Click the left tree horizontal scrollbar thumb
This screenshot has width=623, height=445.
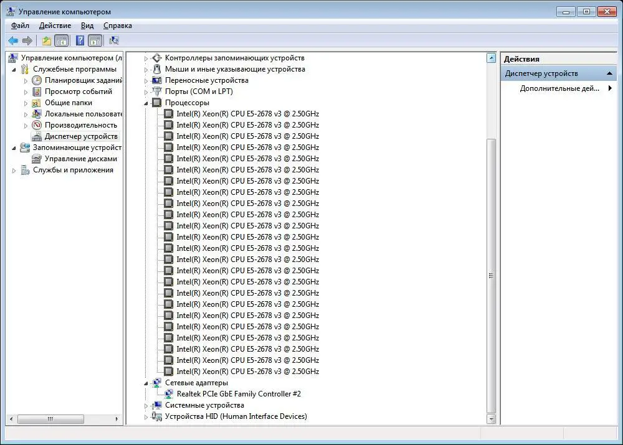pyautogui.click(x=50, y=419)
